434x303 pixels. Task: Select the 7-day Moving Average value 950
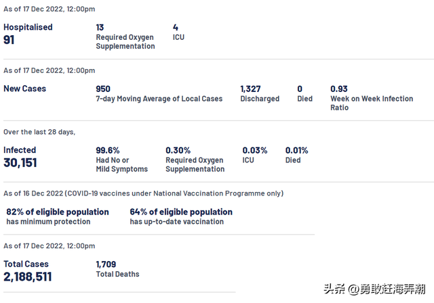(103, 89)
